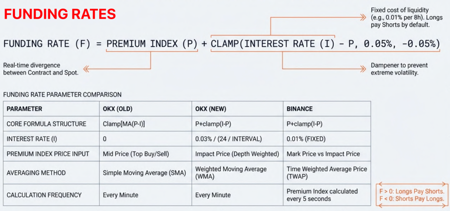This screenshot has height=211, width=450.
Task: Click the "F < 0: Shorts Pay Longs." text
Action: click(412, 199)
